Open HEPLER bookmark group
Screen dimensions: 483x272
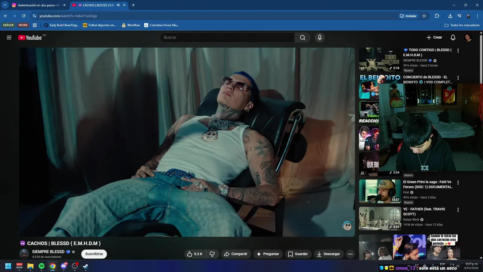8,25
